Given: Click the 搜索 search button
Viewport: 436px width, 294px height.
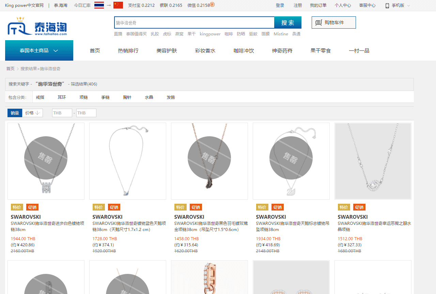Looking at the screenshot, I should 288,22.
